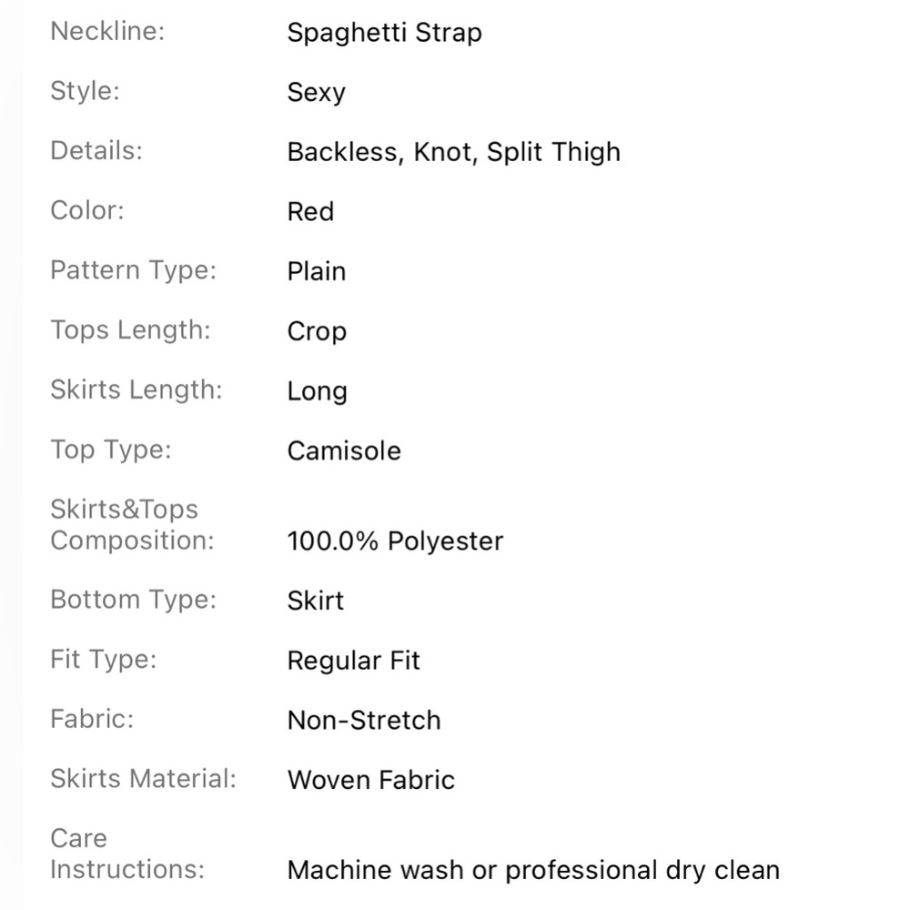910x910 pixels.
Task: Select the "Neckline:" label
Action: [x=107, y=31]
